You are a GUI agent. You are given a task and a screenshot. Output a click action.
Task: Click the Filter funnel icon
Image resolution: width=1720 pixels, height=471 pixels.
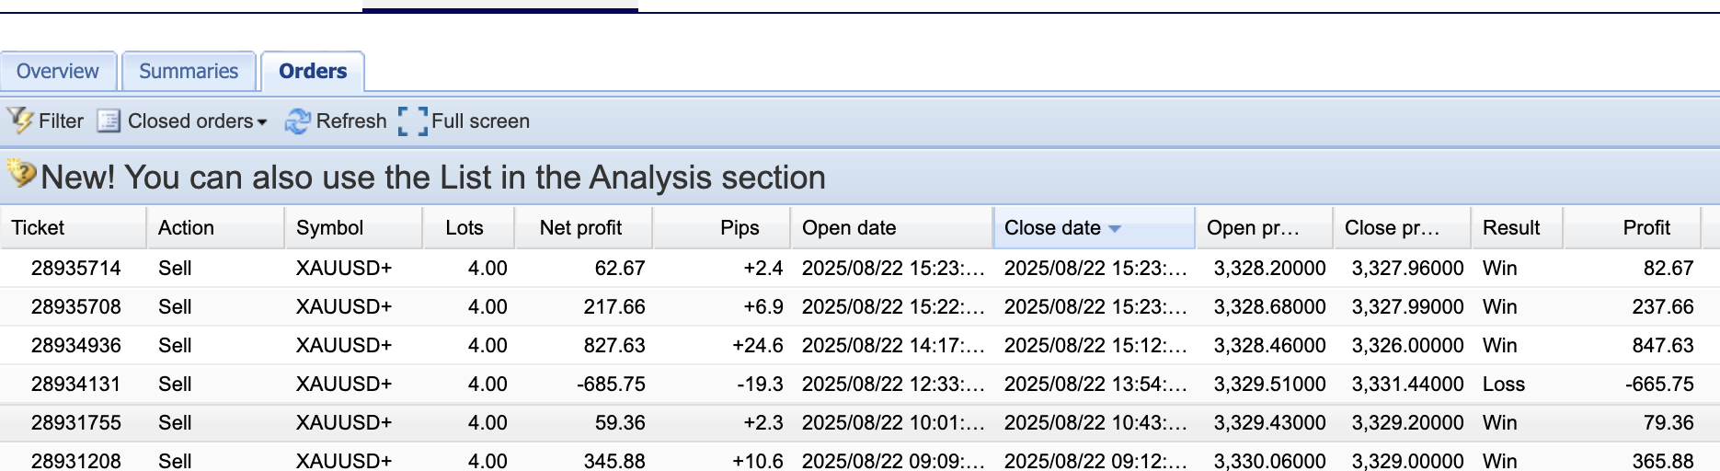20,121
